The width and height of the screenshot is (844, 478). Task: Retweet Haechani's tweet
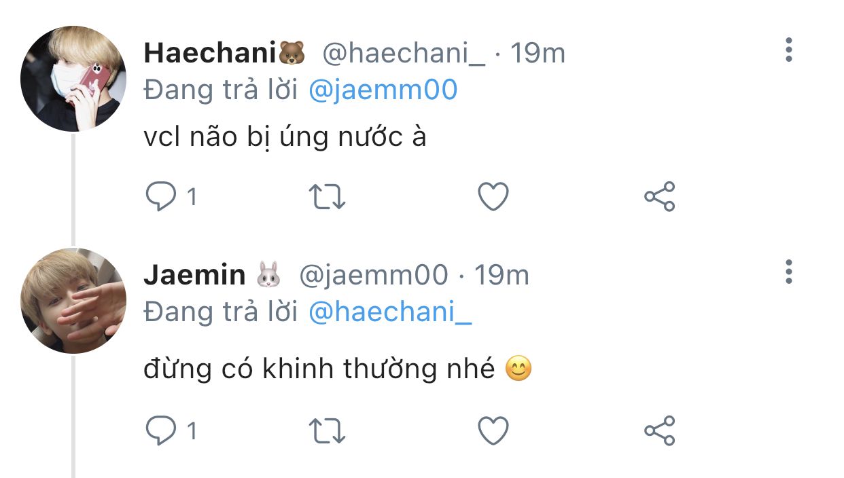328,197
